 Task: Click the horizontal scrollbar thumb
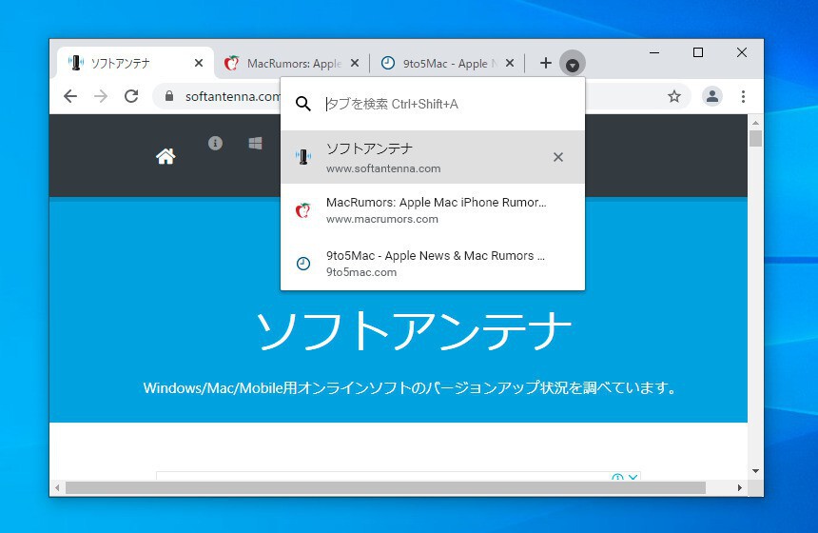coord(385,487)
